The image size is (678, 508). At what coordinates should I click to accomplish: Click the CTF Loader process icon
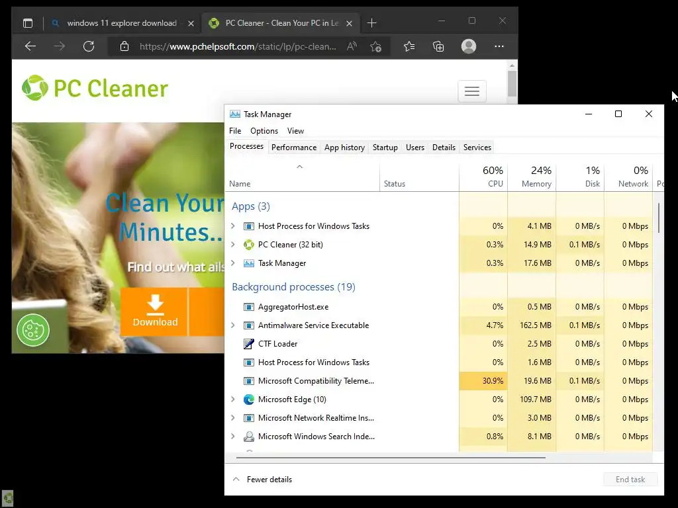point(249,344)
